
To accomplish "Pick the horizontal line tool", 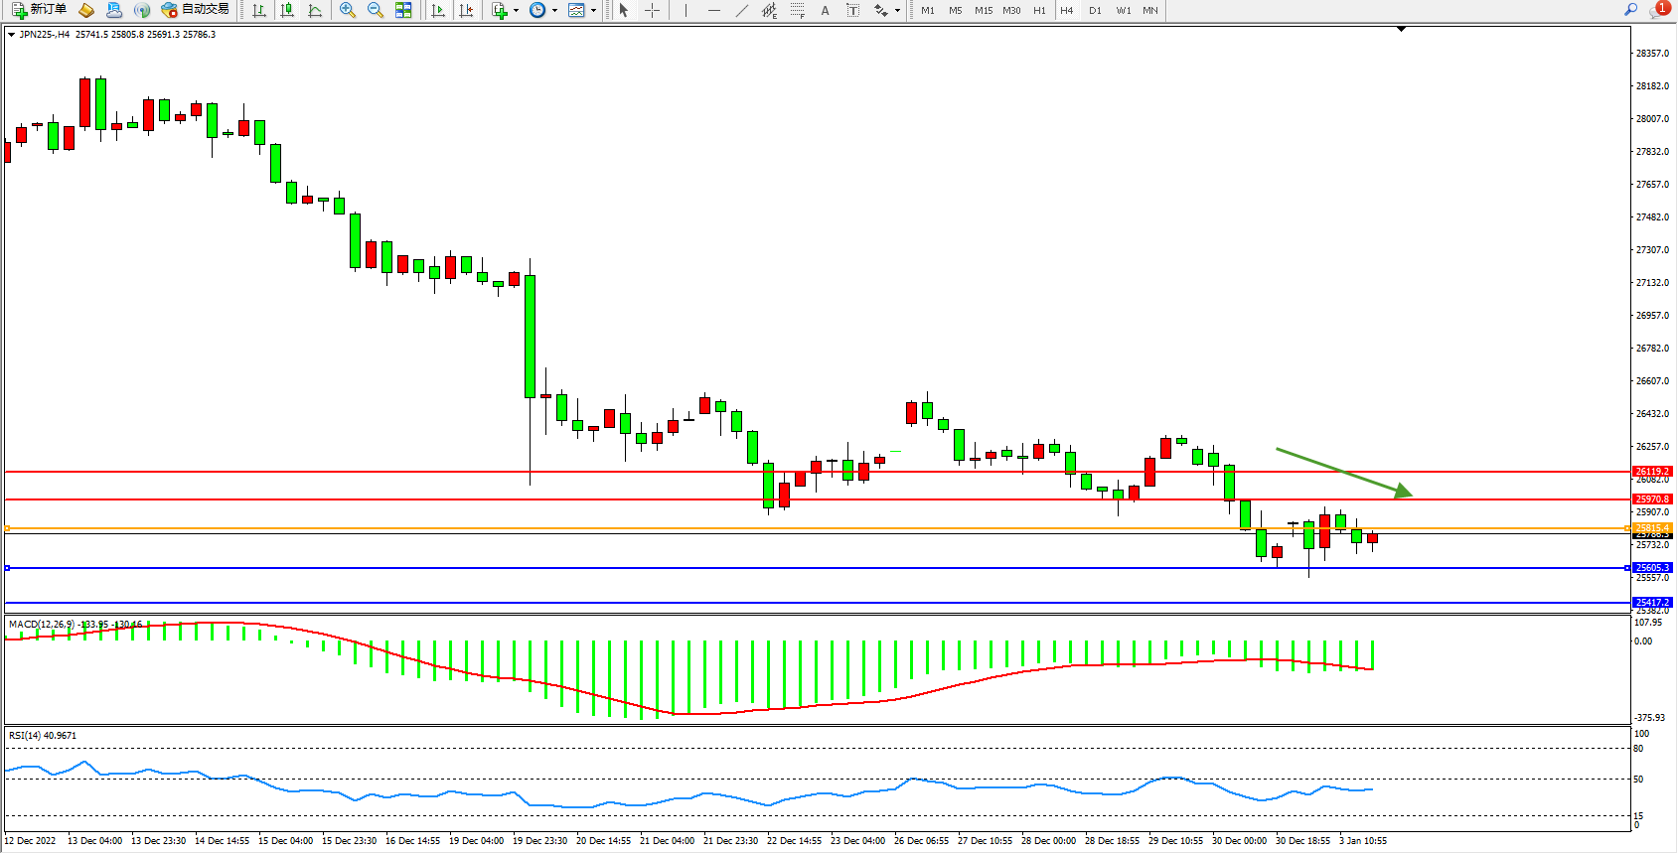I will (713, 10).
